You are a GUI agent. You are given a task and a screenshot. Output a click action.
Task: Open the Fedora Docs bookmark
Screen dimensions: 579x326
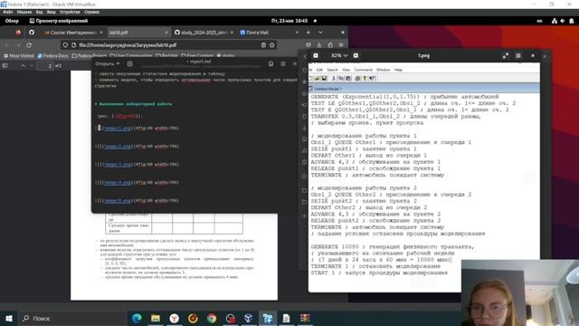pos(53,56)
